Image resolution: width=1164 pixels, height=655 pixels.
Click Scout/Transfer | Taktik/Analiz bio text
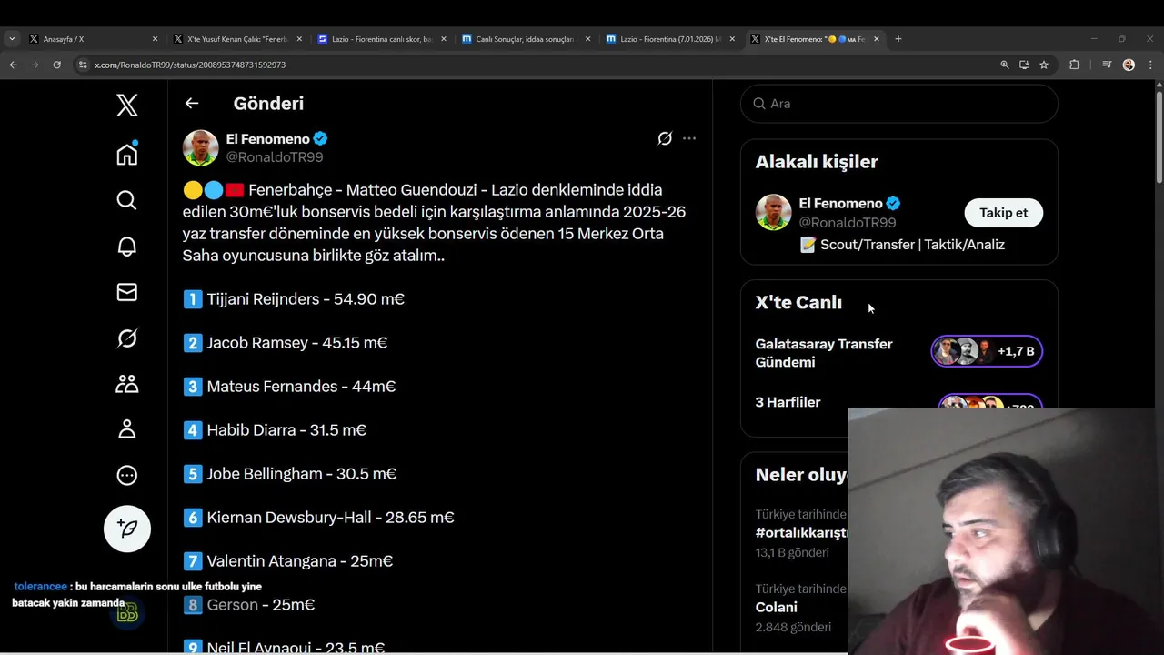(901, 245)
